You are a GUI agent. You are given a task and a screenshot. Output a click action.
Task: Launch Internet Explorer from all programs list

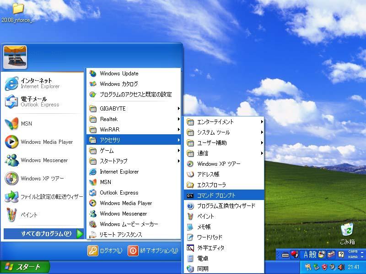click(134, 172)
